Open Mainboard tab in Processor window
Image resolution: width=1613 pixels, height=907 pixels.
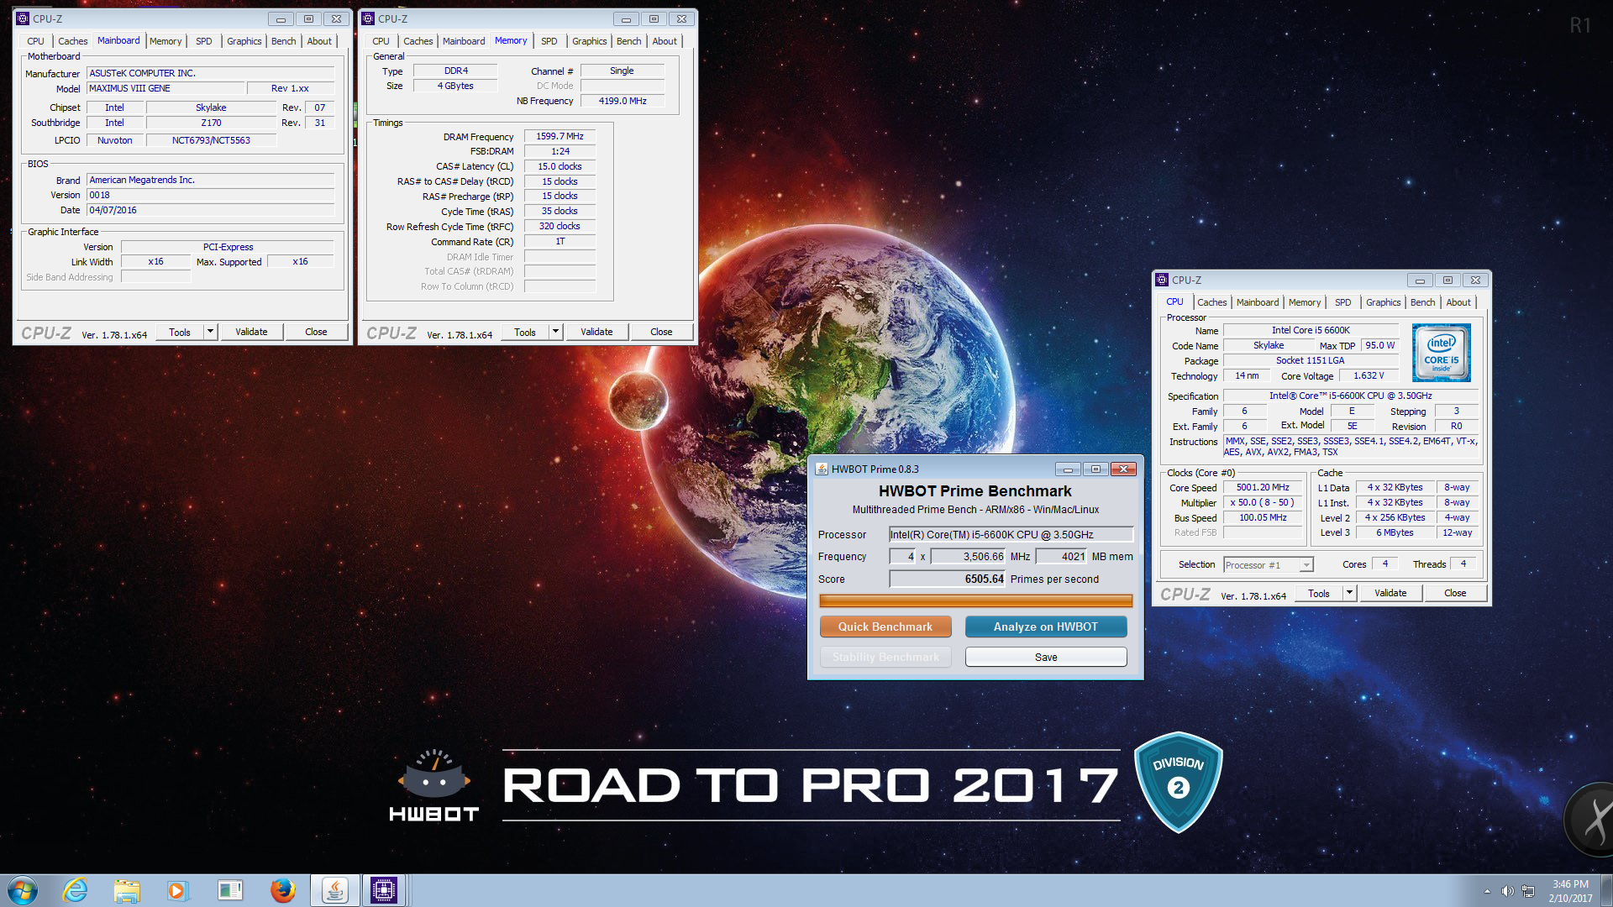pyautogui.click(x=1258, y=302)
